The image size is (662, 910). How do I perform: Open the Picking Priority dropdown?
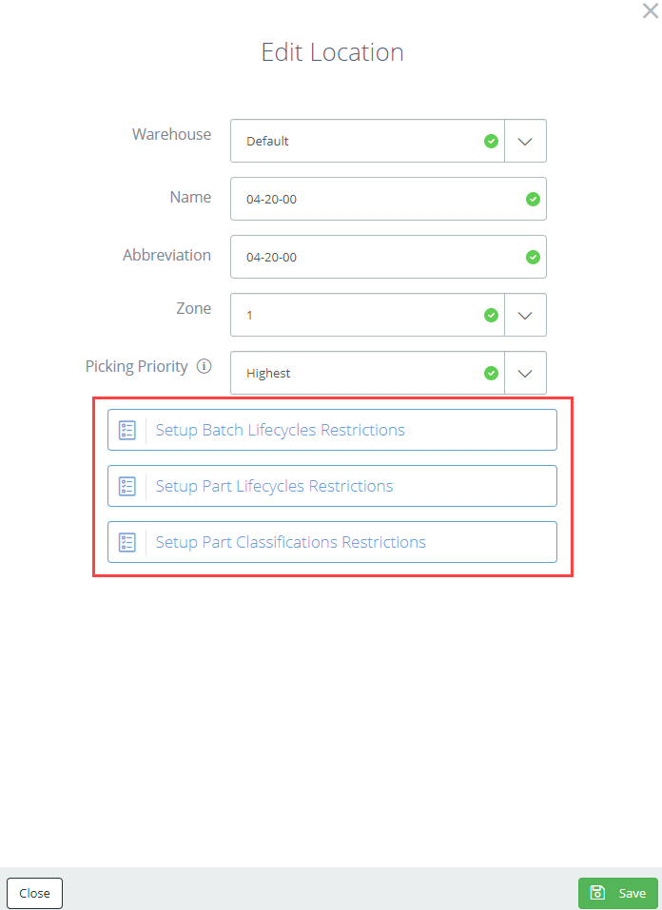(x=525, y=373)
